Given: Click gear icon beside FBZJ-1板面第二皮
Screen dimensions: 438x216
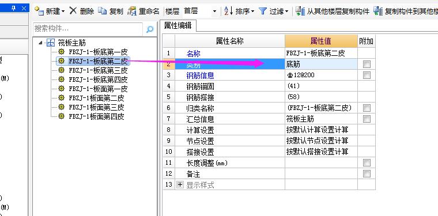Looking at the screenshot, I should 62,98.
